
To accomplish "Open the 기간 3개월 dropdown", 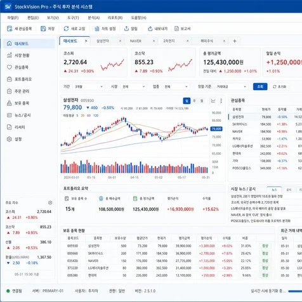I will (x=89, y=86).
